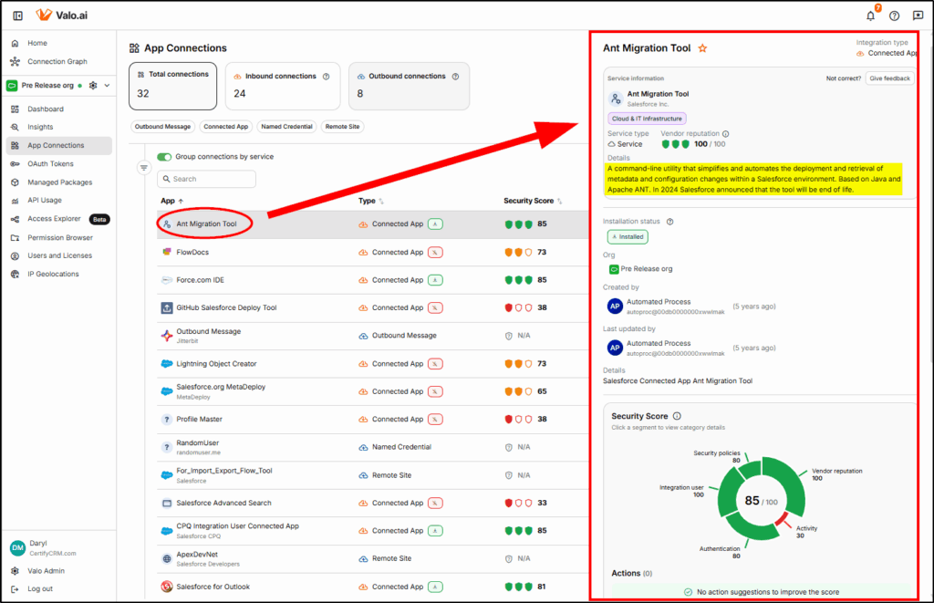Click org settings gear icon in sidebar
The height and width of the screenshot is (603, 934).
(93, 86)
